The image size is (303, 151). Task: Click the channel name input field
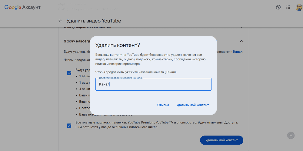click(153, 84)
